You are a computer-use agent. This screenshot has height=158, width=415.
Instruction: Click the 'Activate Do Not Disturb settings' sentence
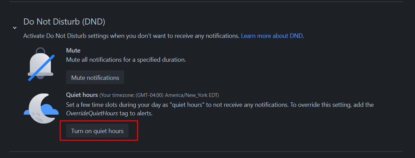(131, 36)
